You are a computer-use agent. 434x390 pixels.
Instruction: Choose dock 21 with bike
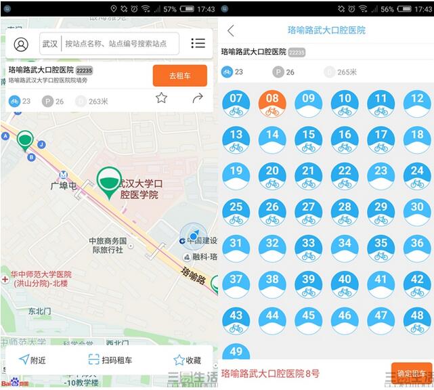[309, 176]
